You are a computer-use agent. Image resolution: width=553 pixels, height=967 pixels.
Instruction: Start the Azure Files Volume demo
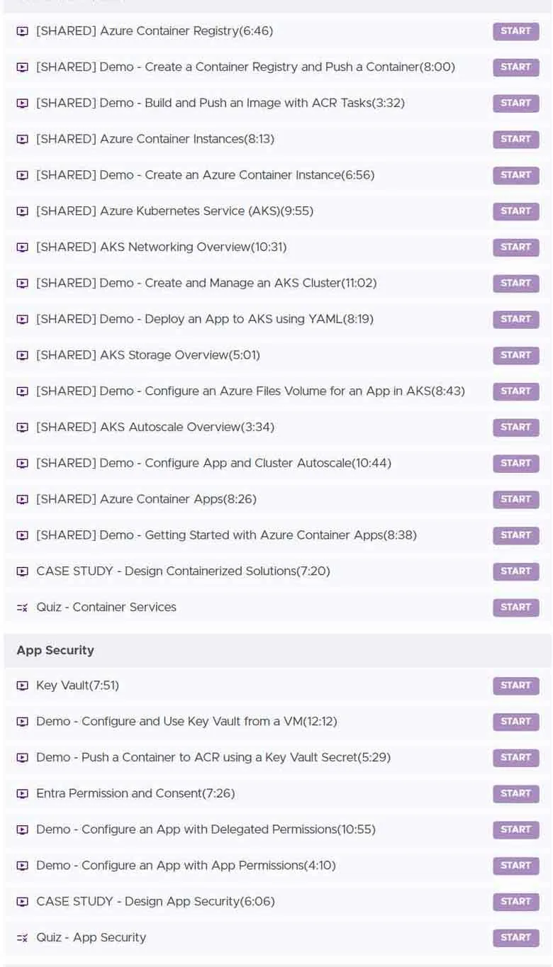[516, 391]
